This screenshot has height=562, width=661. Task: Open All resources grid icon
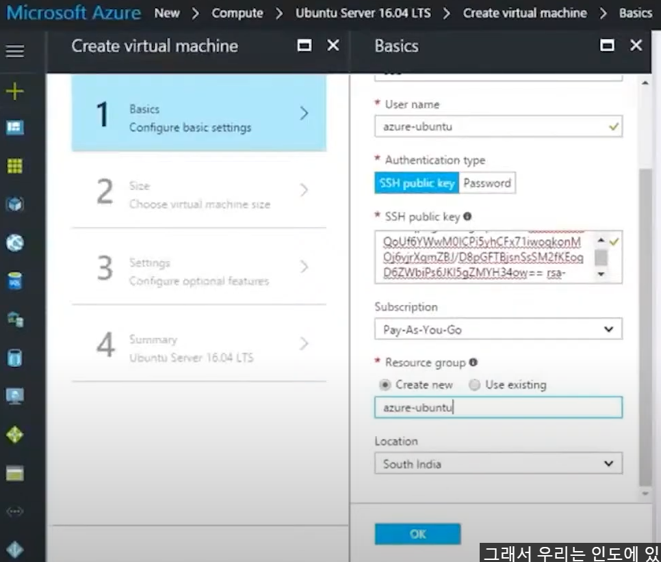[x=15, y=166]
